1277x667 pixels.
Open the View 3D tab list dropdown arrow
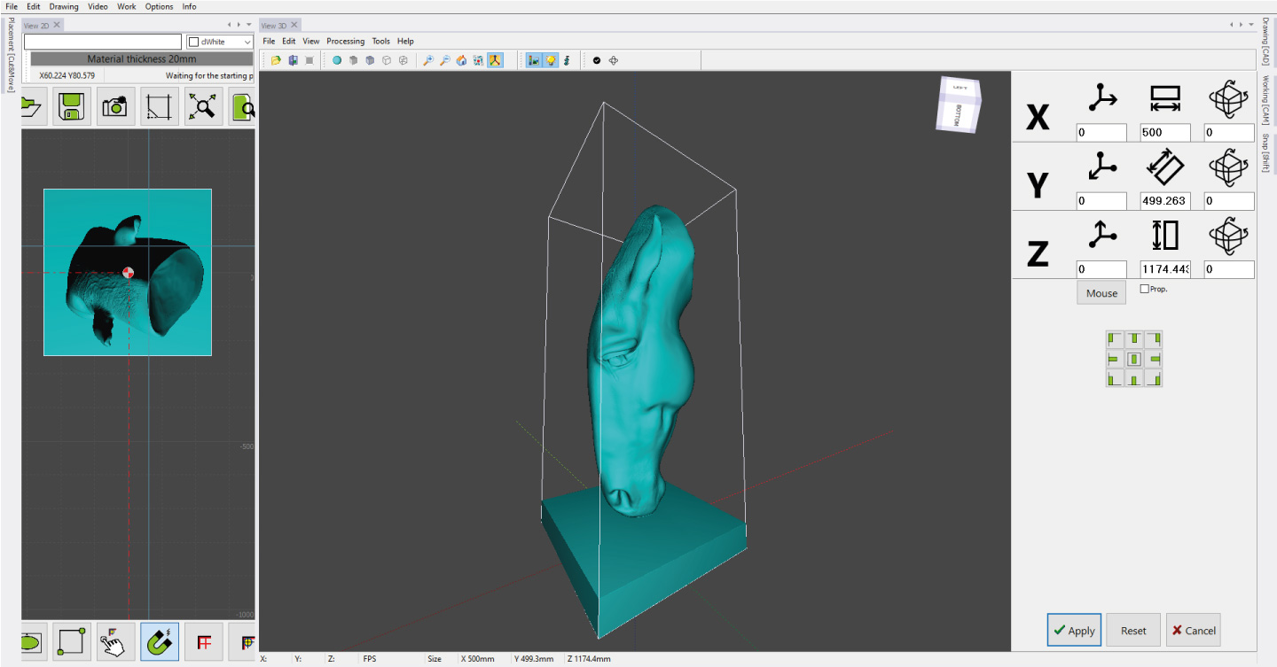pyautogui.click(x=1253, y=25)
